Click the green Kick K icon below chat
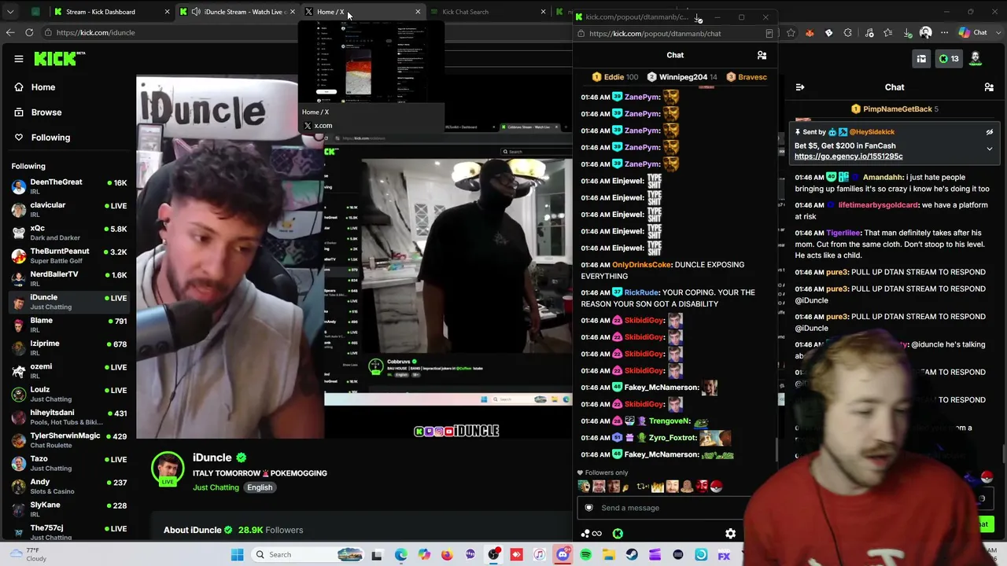 (x=618, y=534)
